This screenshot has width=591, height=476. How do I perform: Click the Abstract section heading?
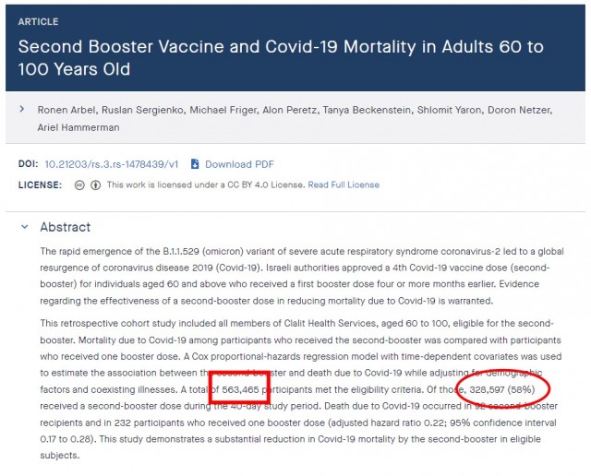click(x=66, y=227)
